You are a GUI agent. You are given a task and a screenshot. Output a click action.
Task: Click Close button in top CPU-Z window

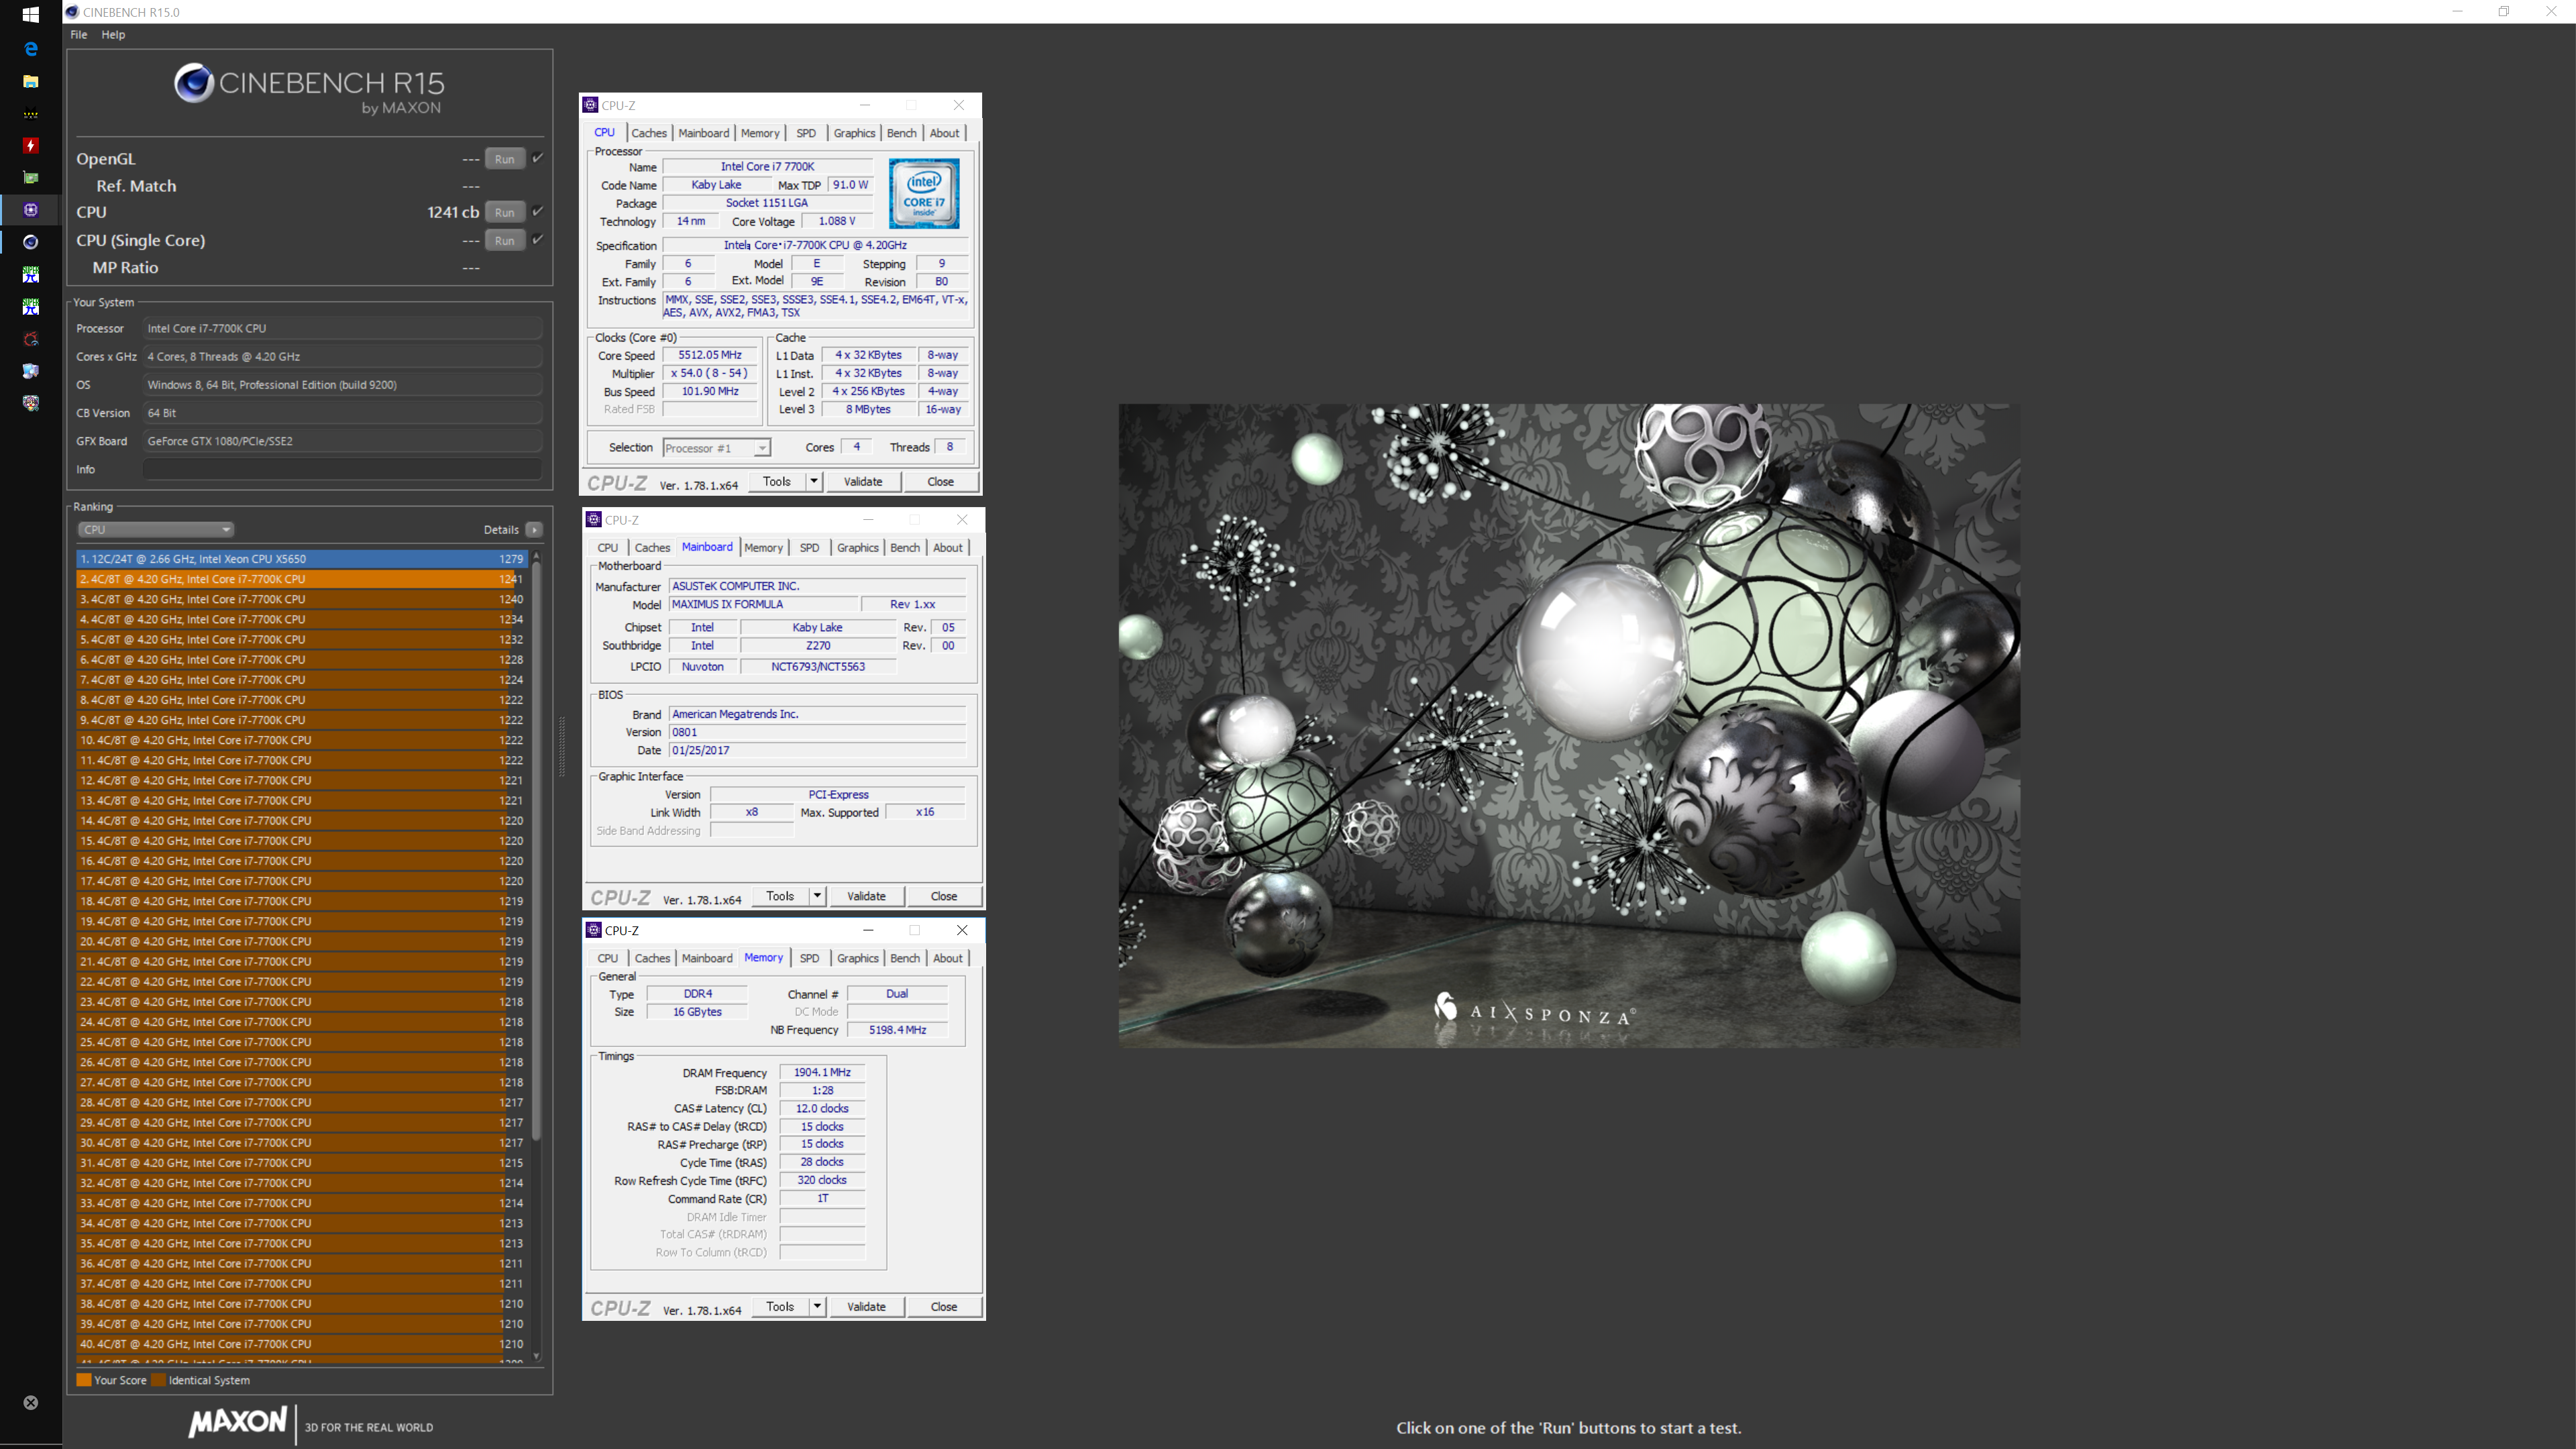(x=940, y=482)
